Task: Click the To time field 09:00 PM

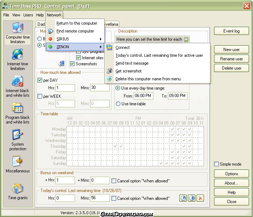Action: 178,96
